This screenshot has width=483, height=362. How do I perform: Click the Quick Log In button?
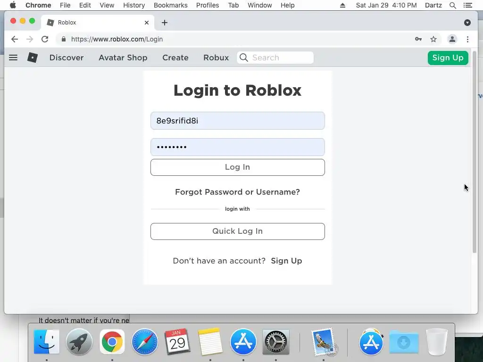(x=238, y=231)
